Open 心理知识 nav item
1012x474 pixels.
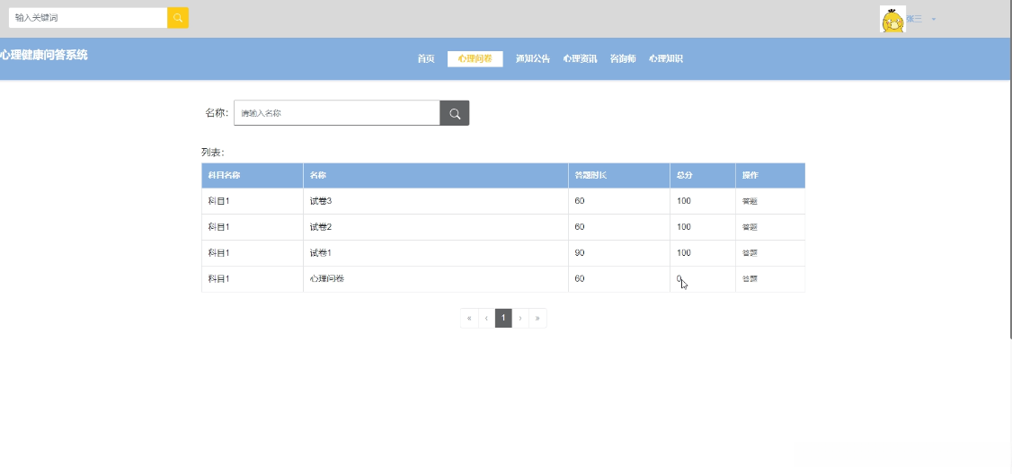[666, 58]
